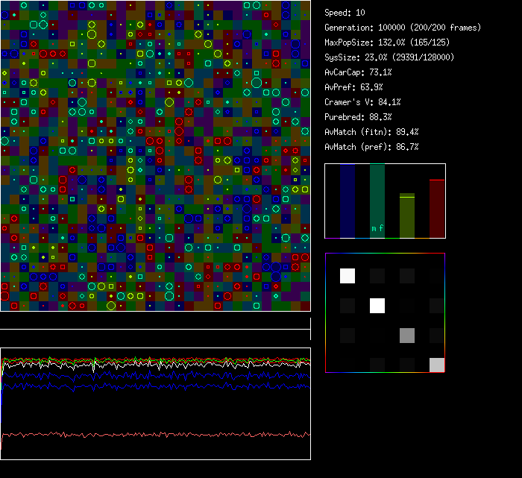Select the SysSize statistic line

pos(389,57)
